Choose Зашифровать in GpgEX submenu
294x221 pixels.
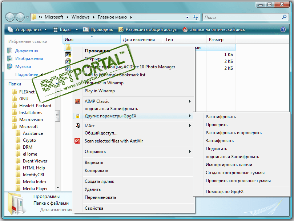242,141
